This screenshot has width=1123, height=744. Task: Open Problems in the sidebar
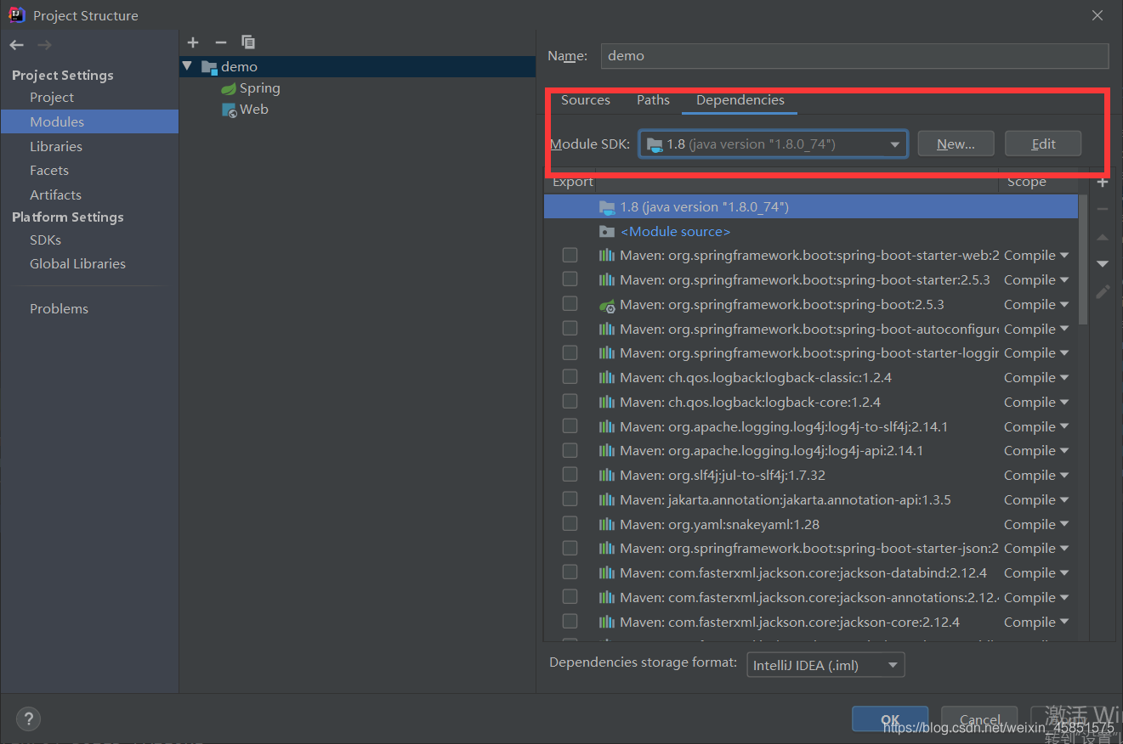coord(59,309)
